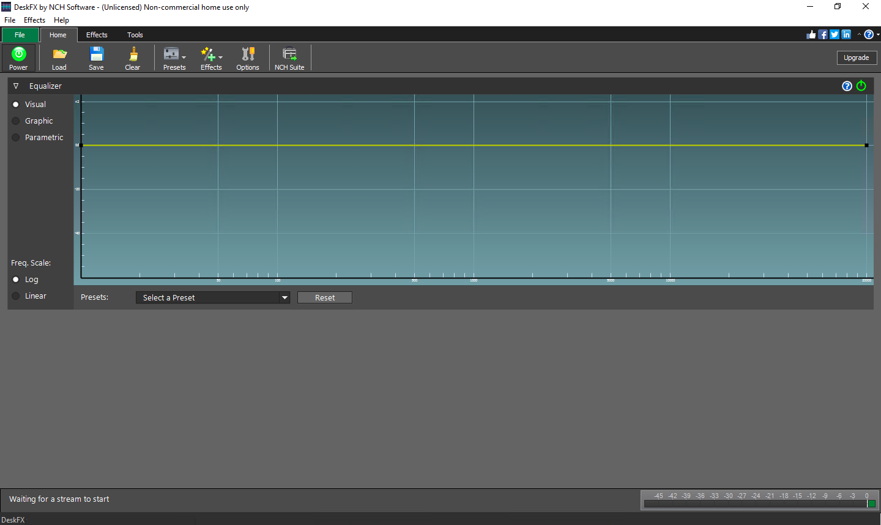Open the Equalizer help icon
Image resolution: width=881 pixels, height=525 pixels.
click(x=847, y=86)
